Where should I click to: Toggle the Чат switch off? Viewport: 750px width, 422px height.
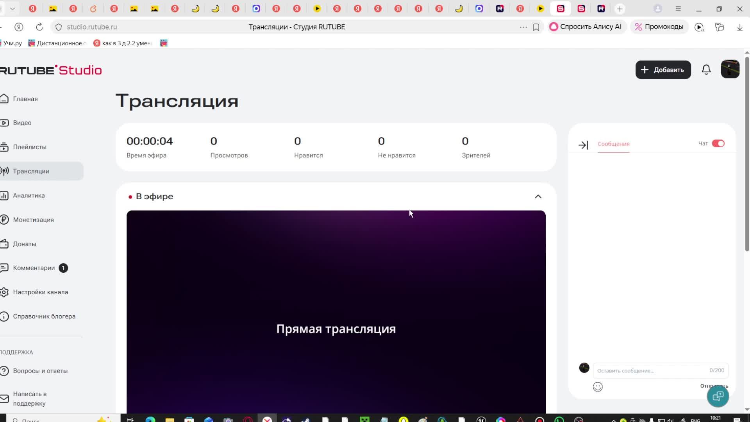tap(718, 143)
